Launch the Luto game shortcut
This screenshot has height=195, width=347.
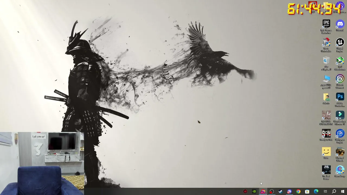[x=326, y=153]
